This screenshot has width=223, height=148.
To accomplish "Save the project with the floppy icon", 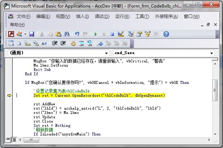I will (x=32, y=34).
